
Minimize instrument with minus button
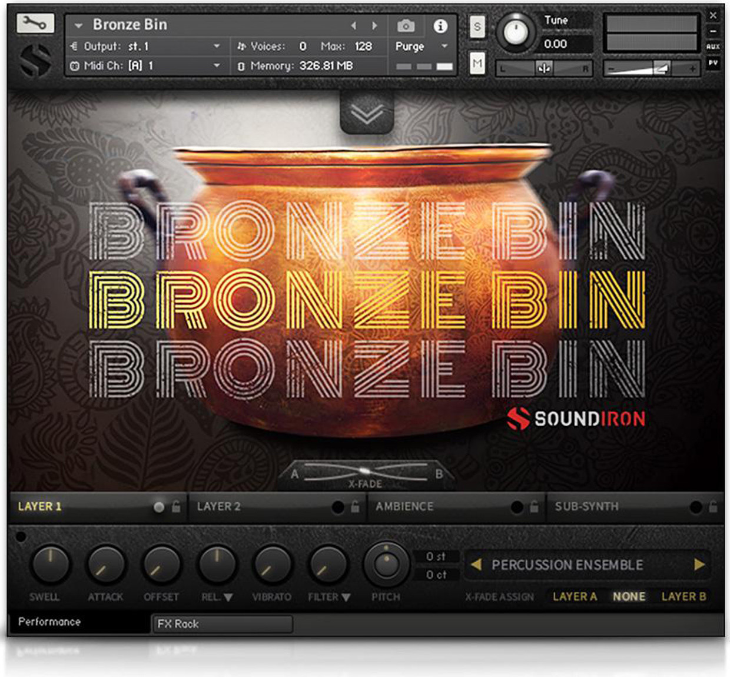click(714, 31)
